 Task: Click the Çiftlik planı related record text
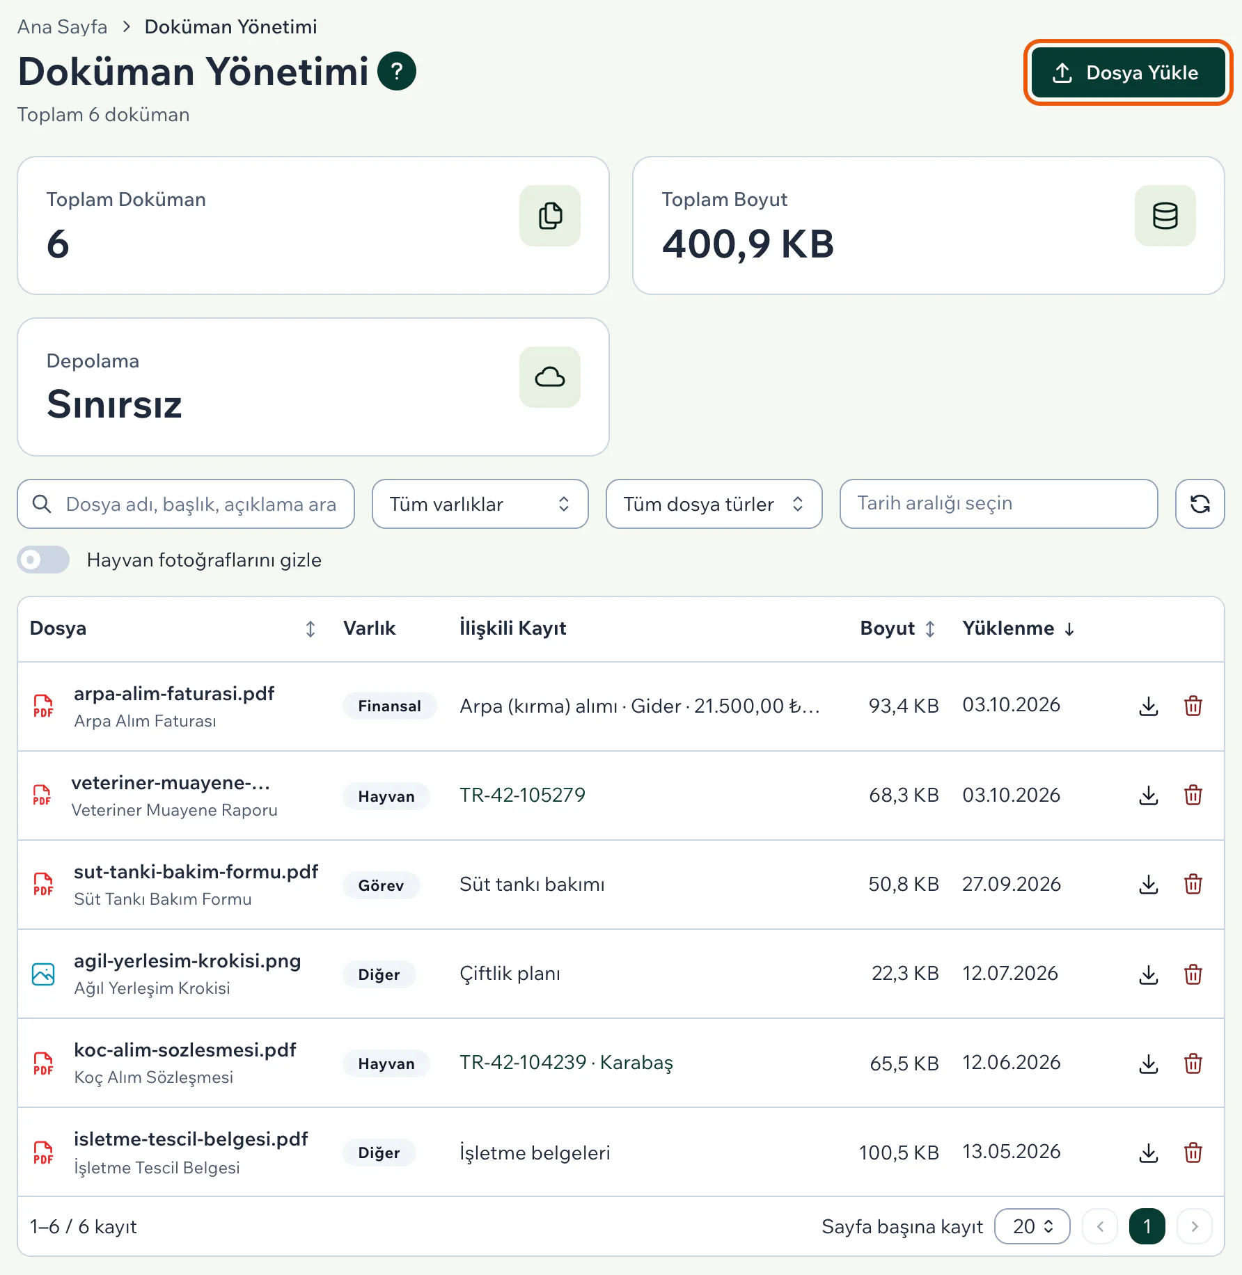tap(510, 974)
